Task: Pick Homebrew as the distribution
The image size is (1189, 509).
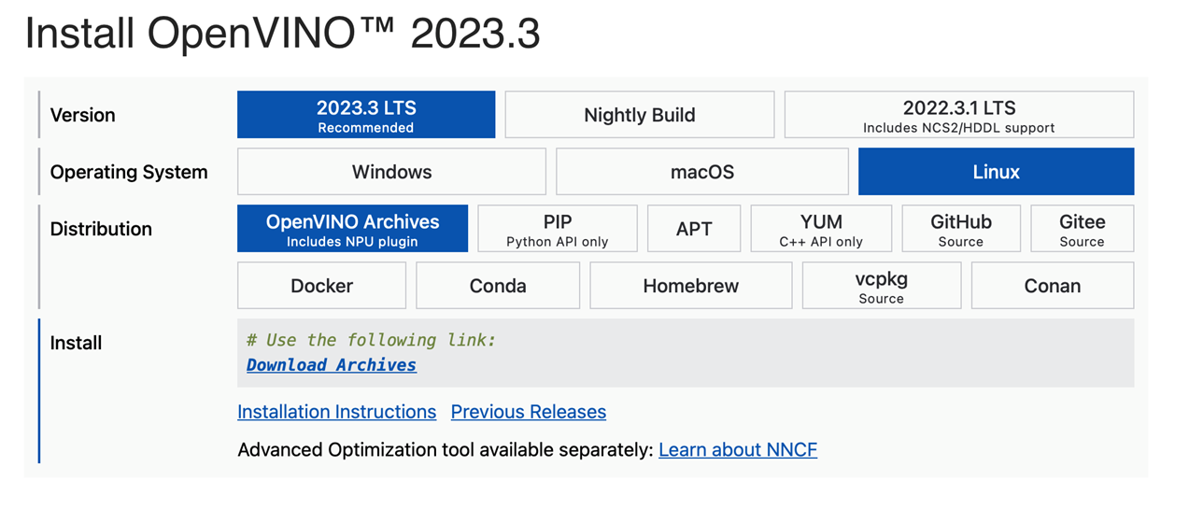Action: 690,286
